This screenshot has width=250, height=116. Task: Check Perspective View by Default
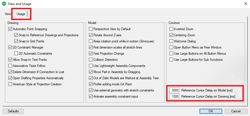91,29
